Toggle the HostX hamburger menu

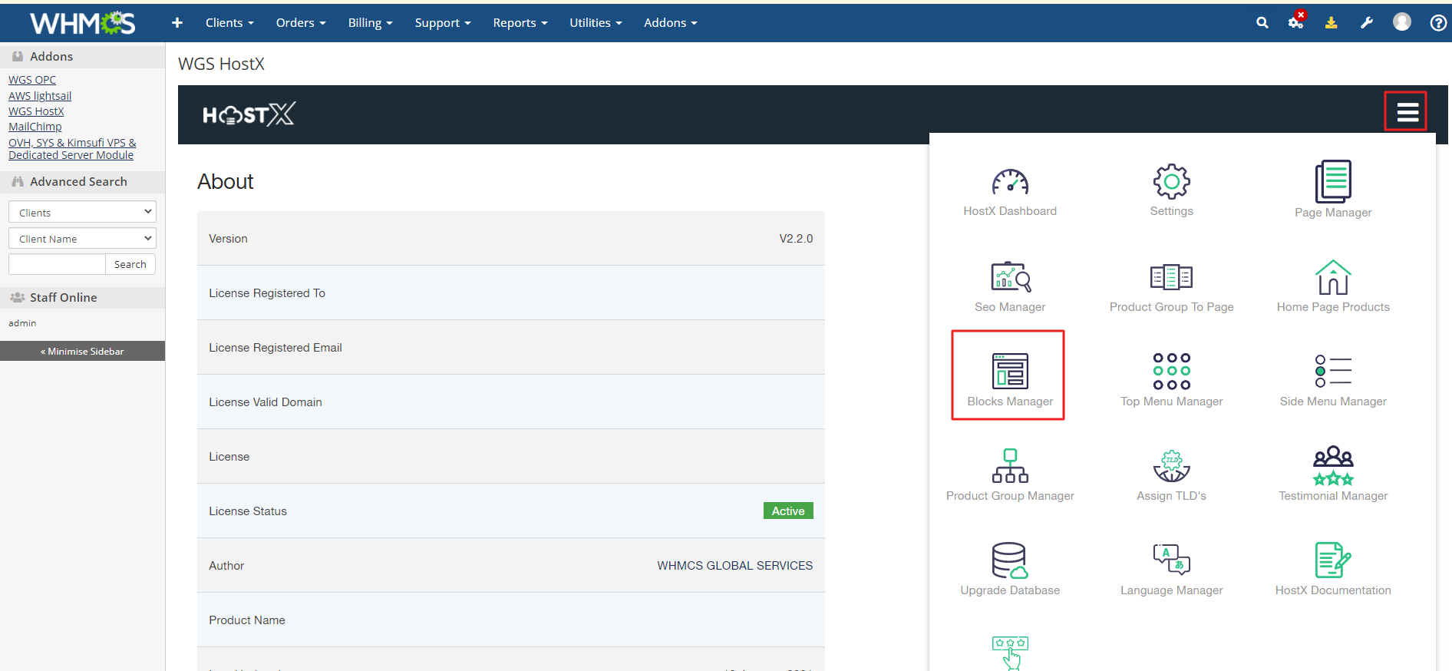tap(1406, 112)
